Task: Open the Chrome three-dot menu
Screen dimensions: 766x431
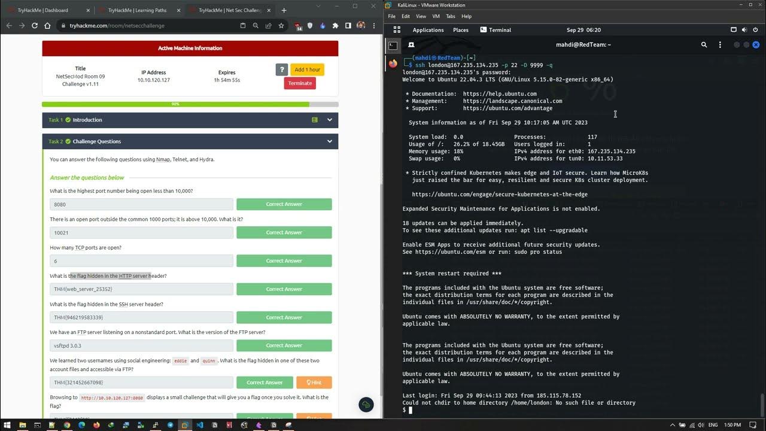Action: click(374, 26)
